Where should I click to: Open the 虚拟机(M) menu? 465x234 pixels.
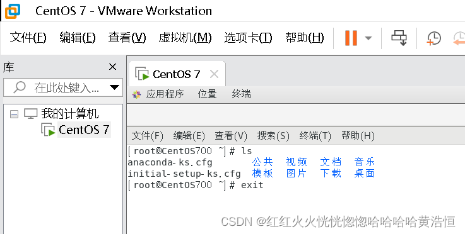[185, 38]
